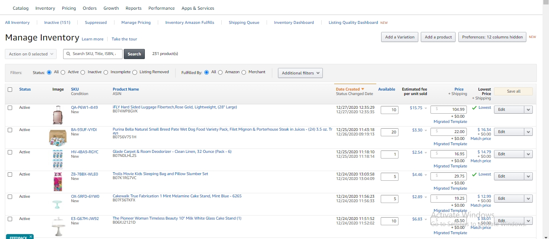Expand Edit dropdown arrow for iFLY luggage row
Screen dimensions: 549x239
(528, 110)
